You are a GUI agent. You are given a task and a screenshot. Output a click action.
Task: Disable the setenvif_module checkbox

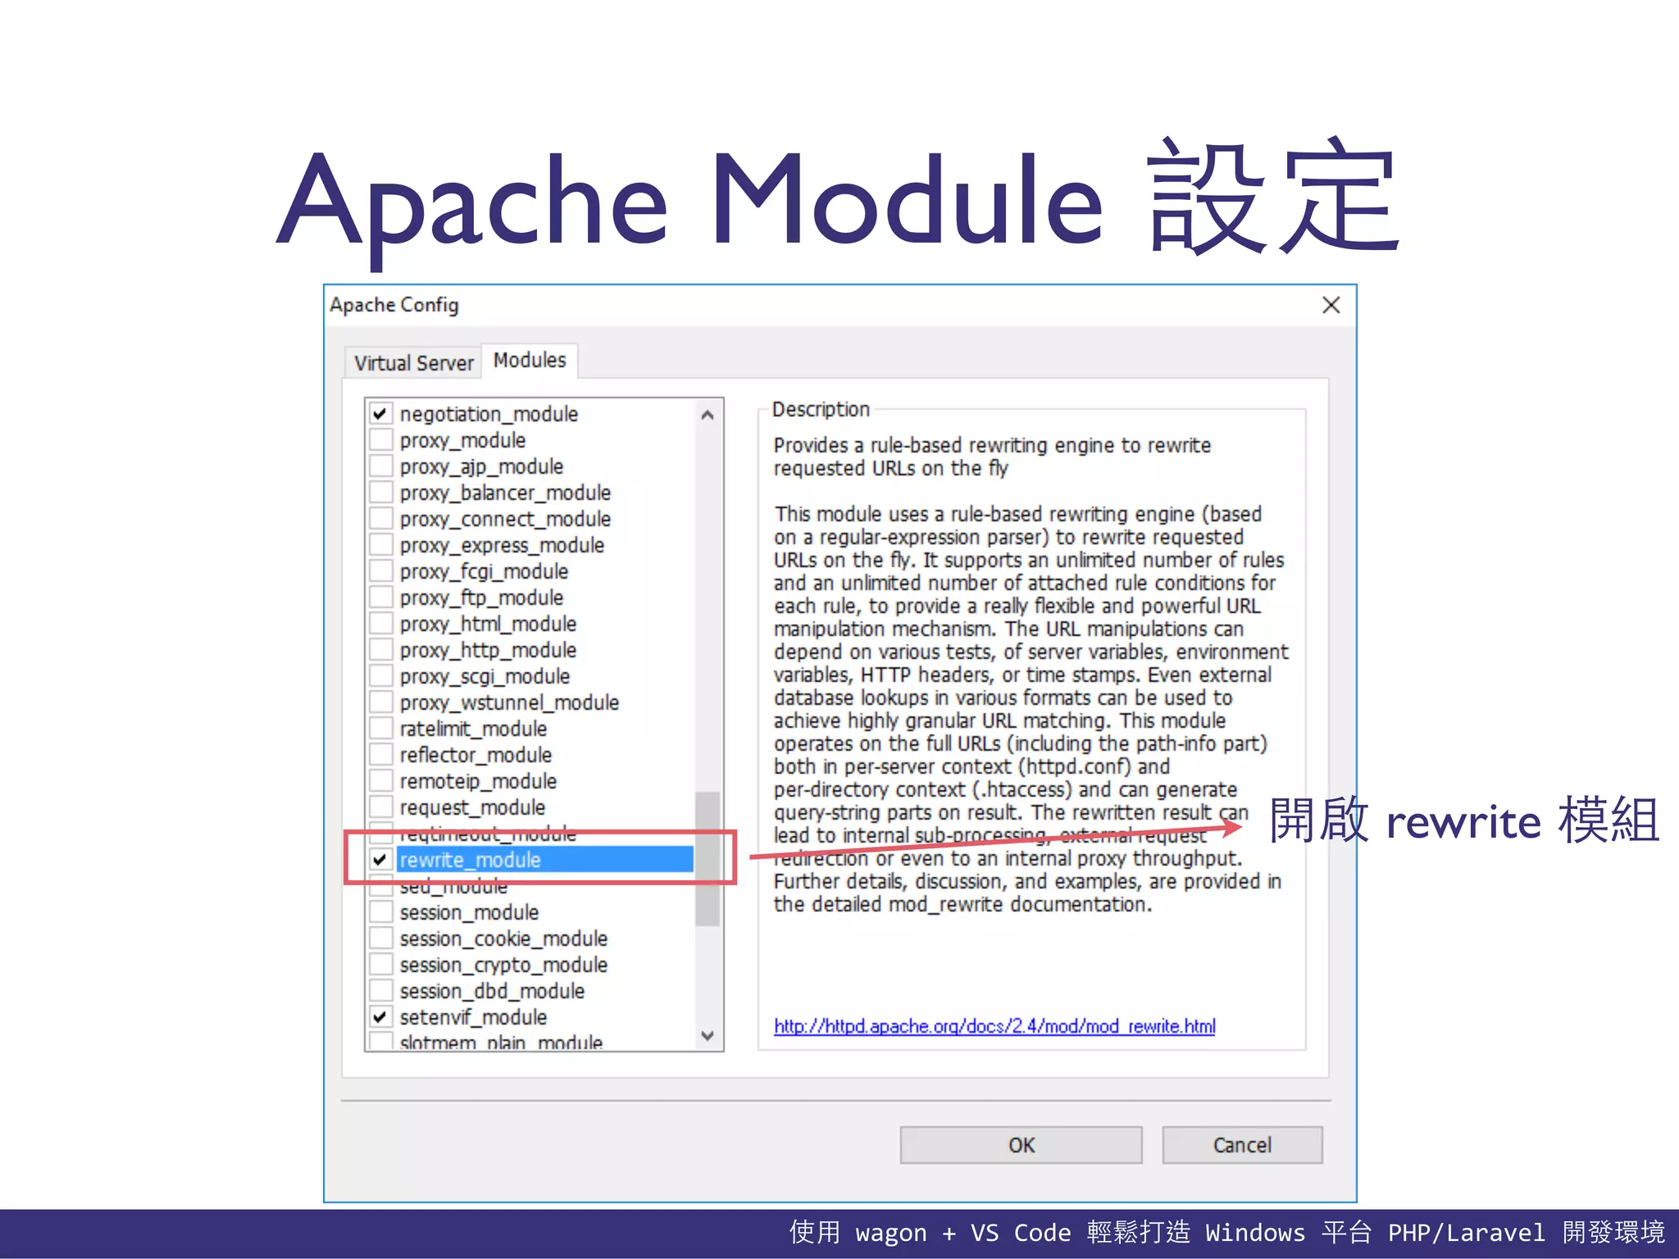(x=380, y=1017)
